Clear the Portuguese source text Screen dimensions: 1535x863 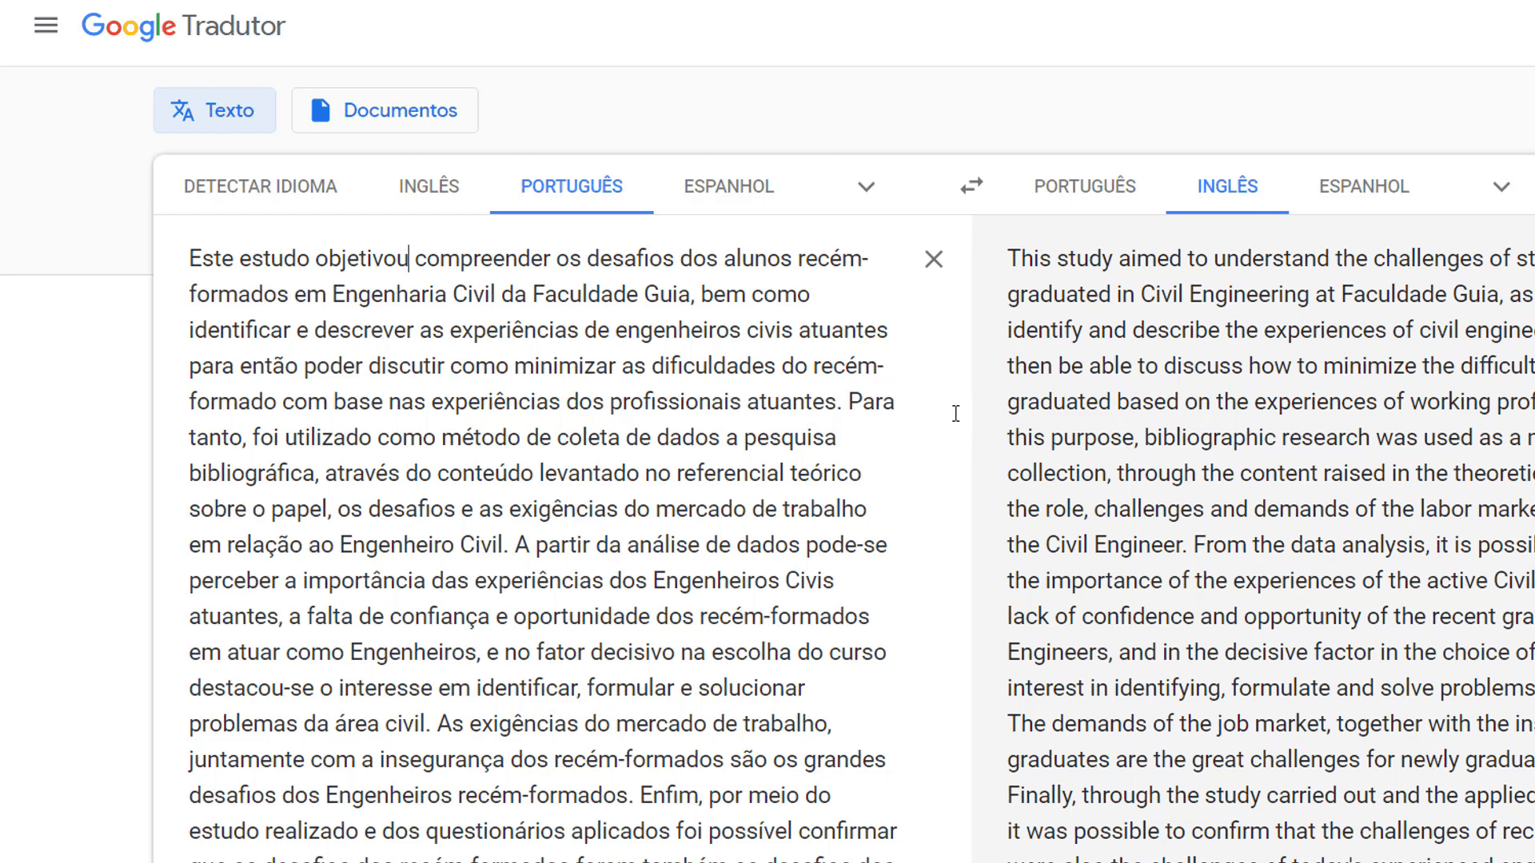tap(933, 259)
